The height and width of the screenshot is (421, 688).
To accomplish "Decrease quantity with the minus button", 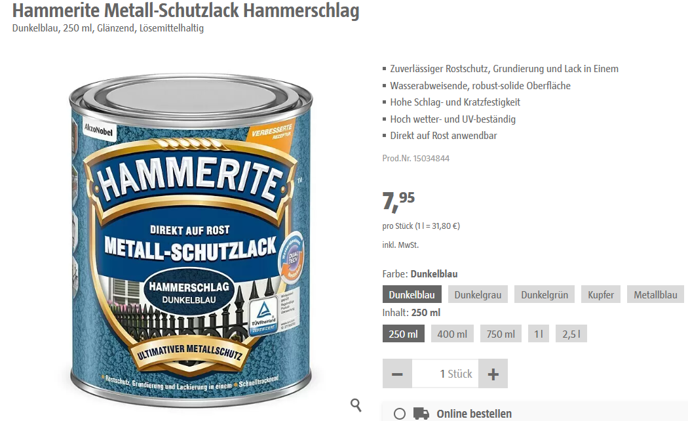I will pyautogui.click(x=397, y=374).
